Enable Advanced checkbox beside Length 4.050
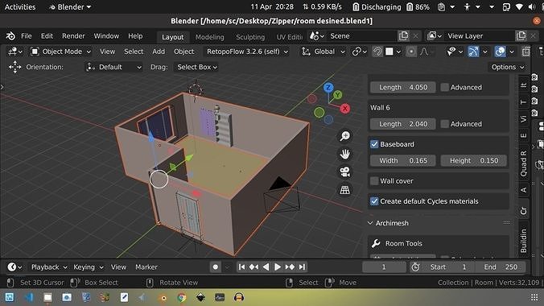Screen dimensions: 544x306 click(x=444, y=87)
